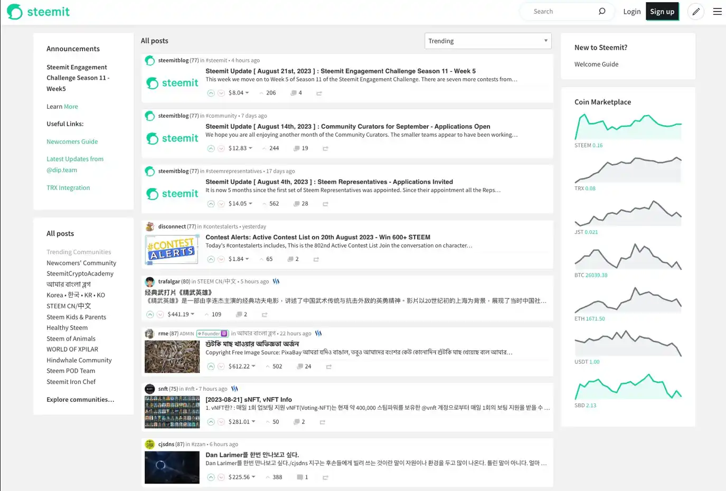Viewport: 726px width, 491px height.
Task: Downvote the Dan Larimer post by cjsdns
Action: tap(220, 477)
